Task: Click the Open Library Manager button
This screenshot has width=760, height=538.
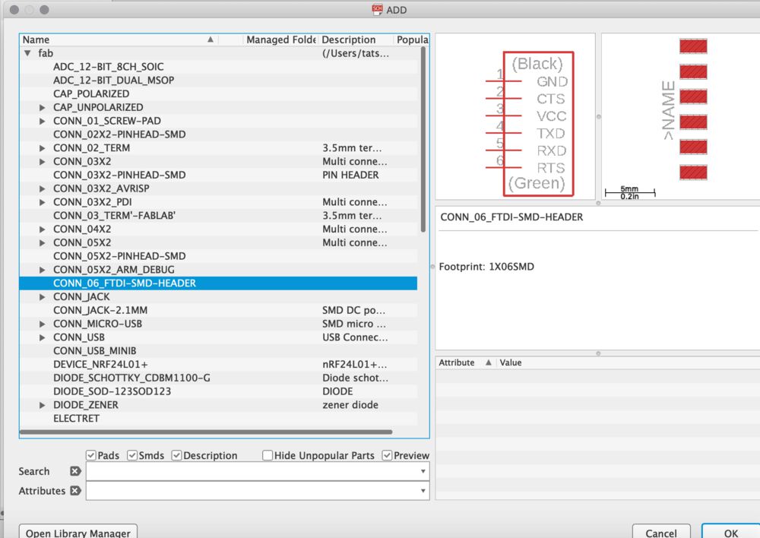Action: [78, 533]
